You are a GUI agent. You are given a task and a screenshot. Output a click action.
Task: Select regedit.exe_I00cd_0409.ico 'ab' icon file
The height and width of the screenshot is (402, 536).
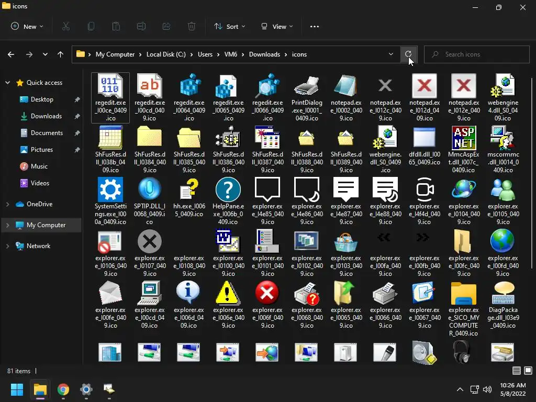149,97
